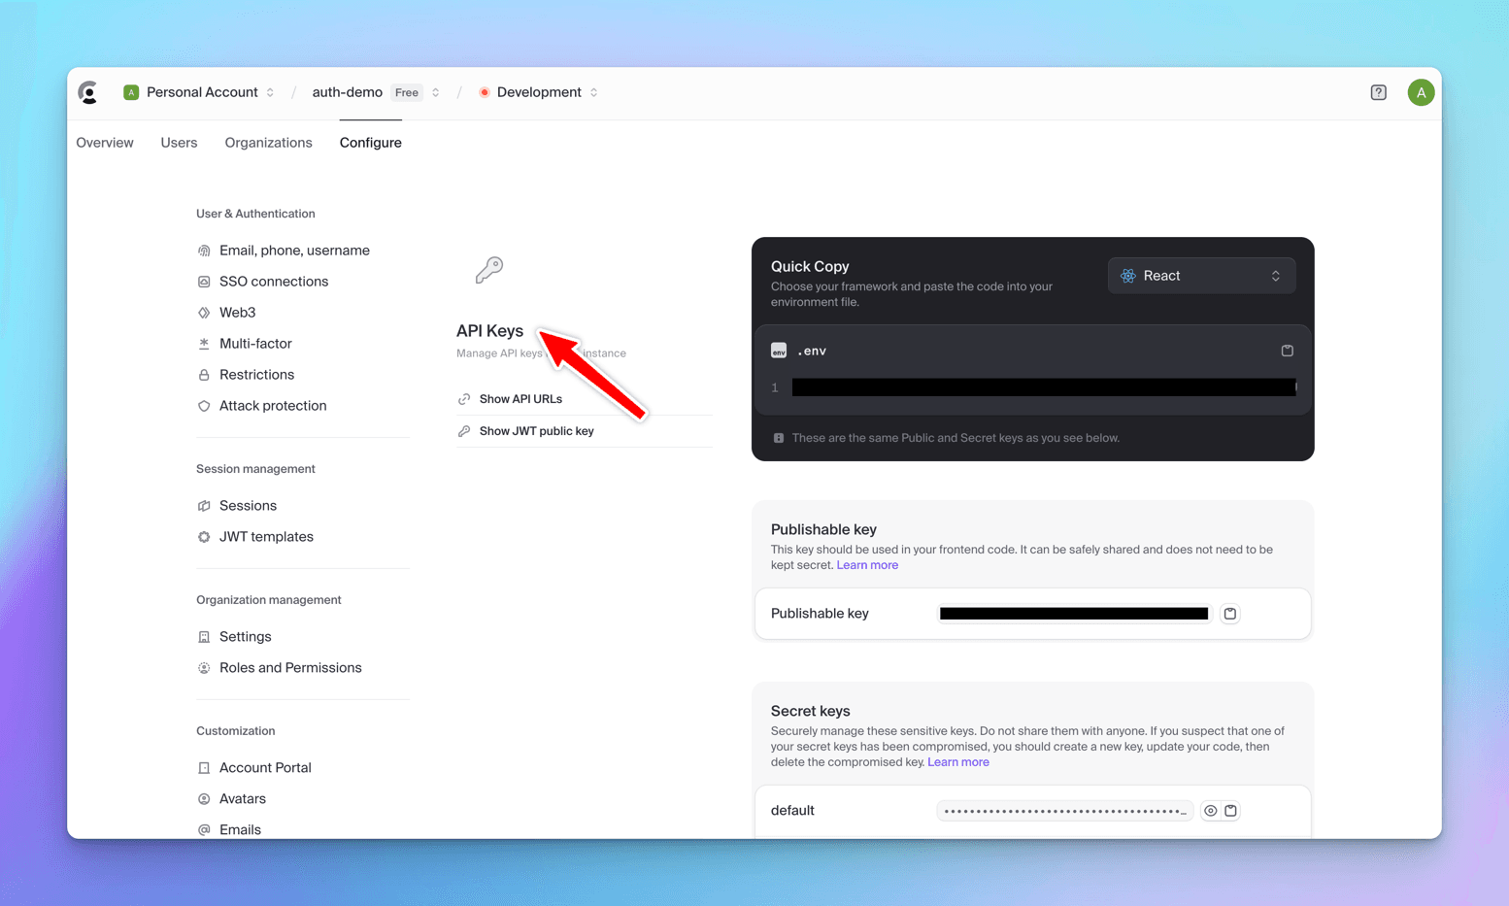Expand the Personal Account switcher

[x=270, y=92]
